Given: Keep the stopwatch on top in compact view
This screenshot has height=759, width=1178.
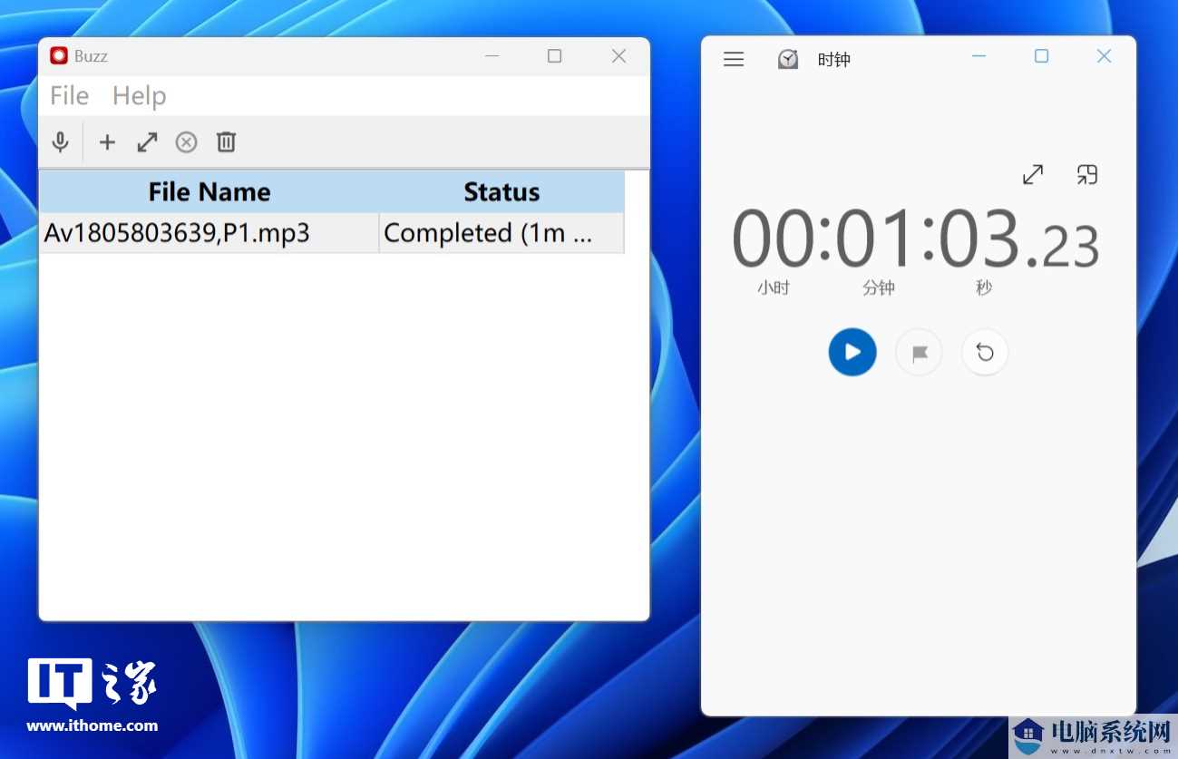Looking at the screenshot, I should coord(1086,174).
